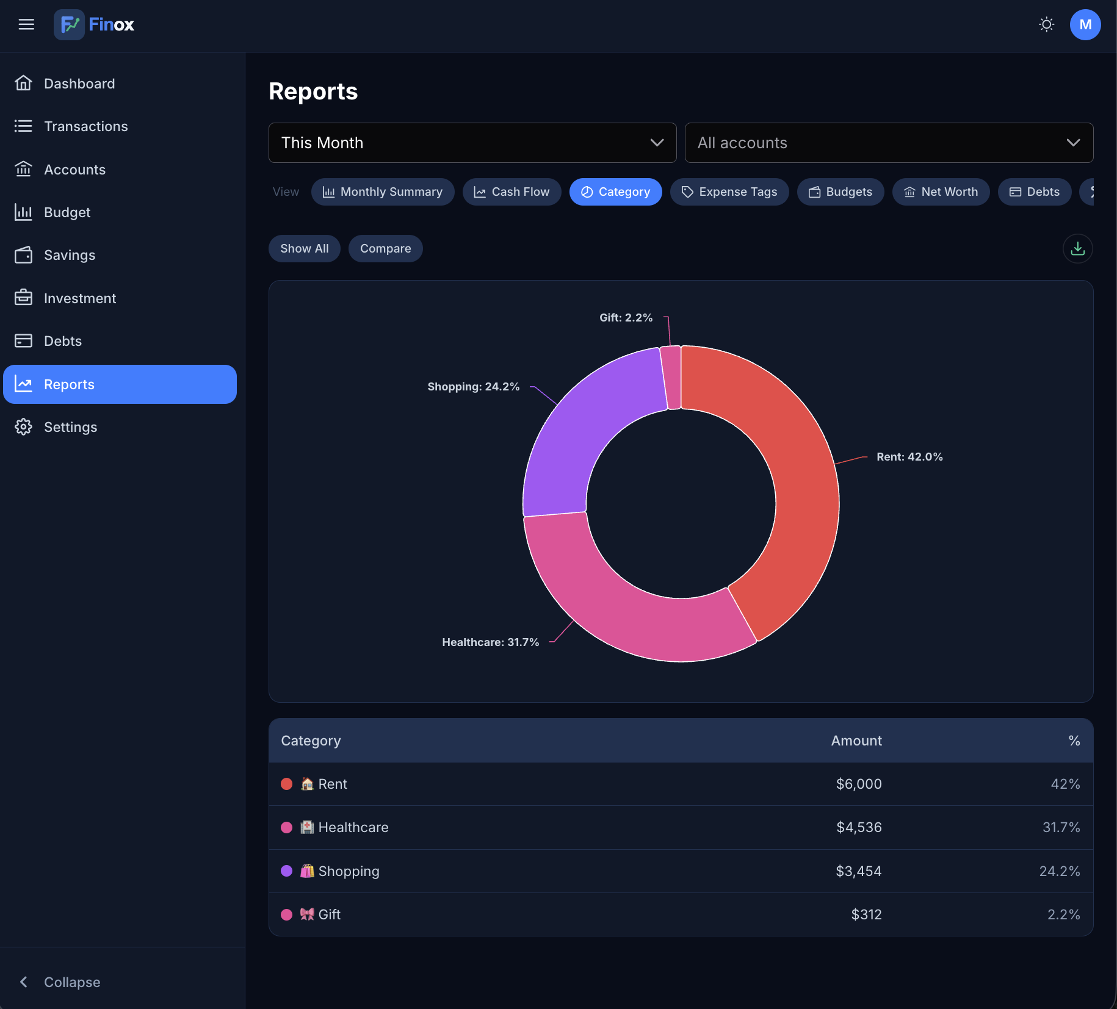Click the Budget bar chart icon
Screen dimensions: 1117x1009
tap(23, 212)
